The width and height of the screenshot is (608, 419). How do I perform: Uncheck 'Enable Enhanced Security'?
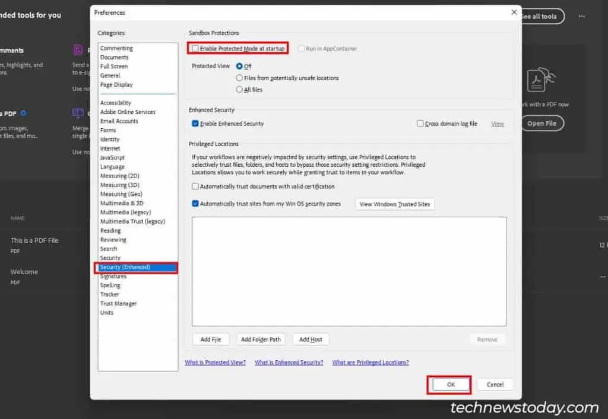point(195,123)
